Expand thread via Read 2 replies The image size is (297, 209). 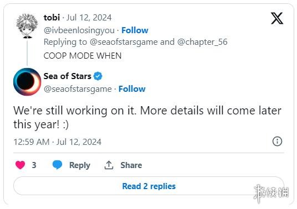tap(148, 186)
